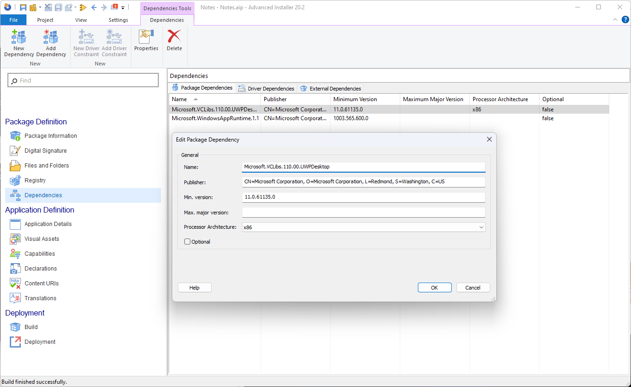
Task: Click Cancel in Edit Package Dependency dialog
Action: [x=473, y=288]
